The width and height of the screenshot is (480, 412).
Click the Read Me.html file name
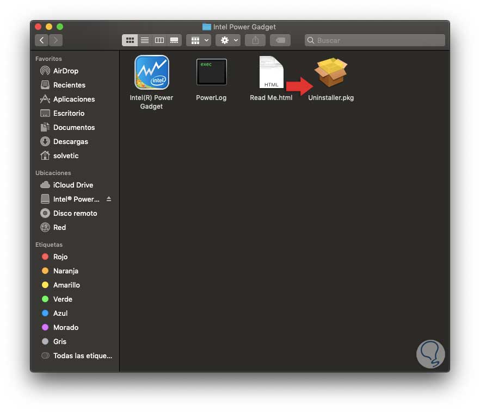271,98
